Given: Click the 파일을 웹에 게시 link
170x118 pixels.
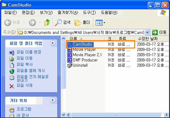Looking at the screenshot, I should click(x=31, y=71).
